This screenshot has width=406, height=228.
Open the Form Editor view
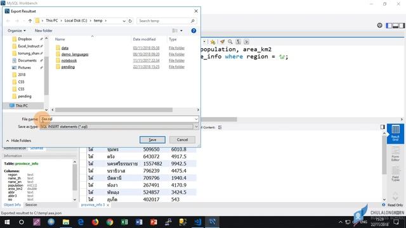tap(395, 154)
